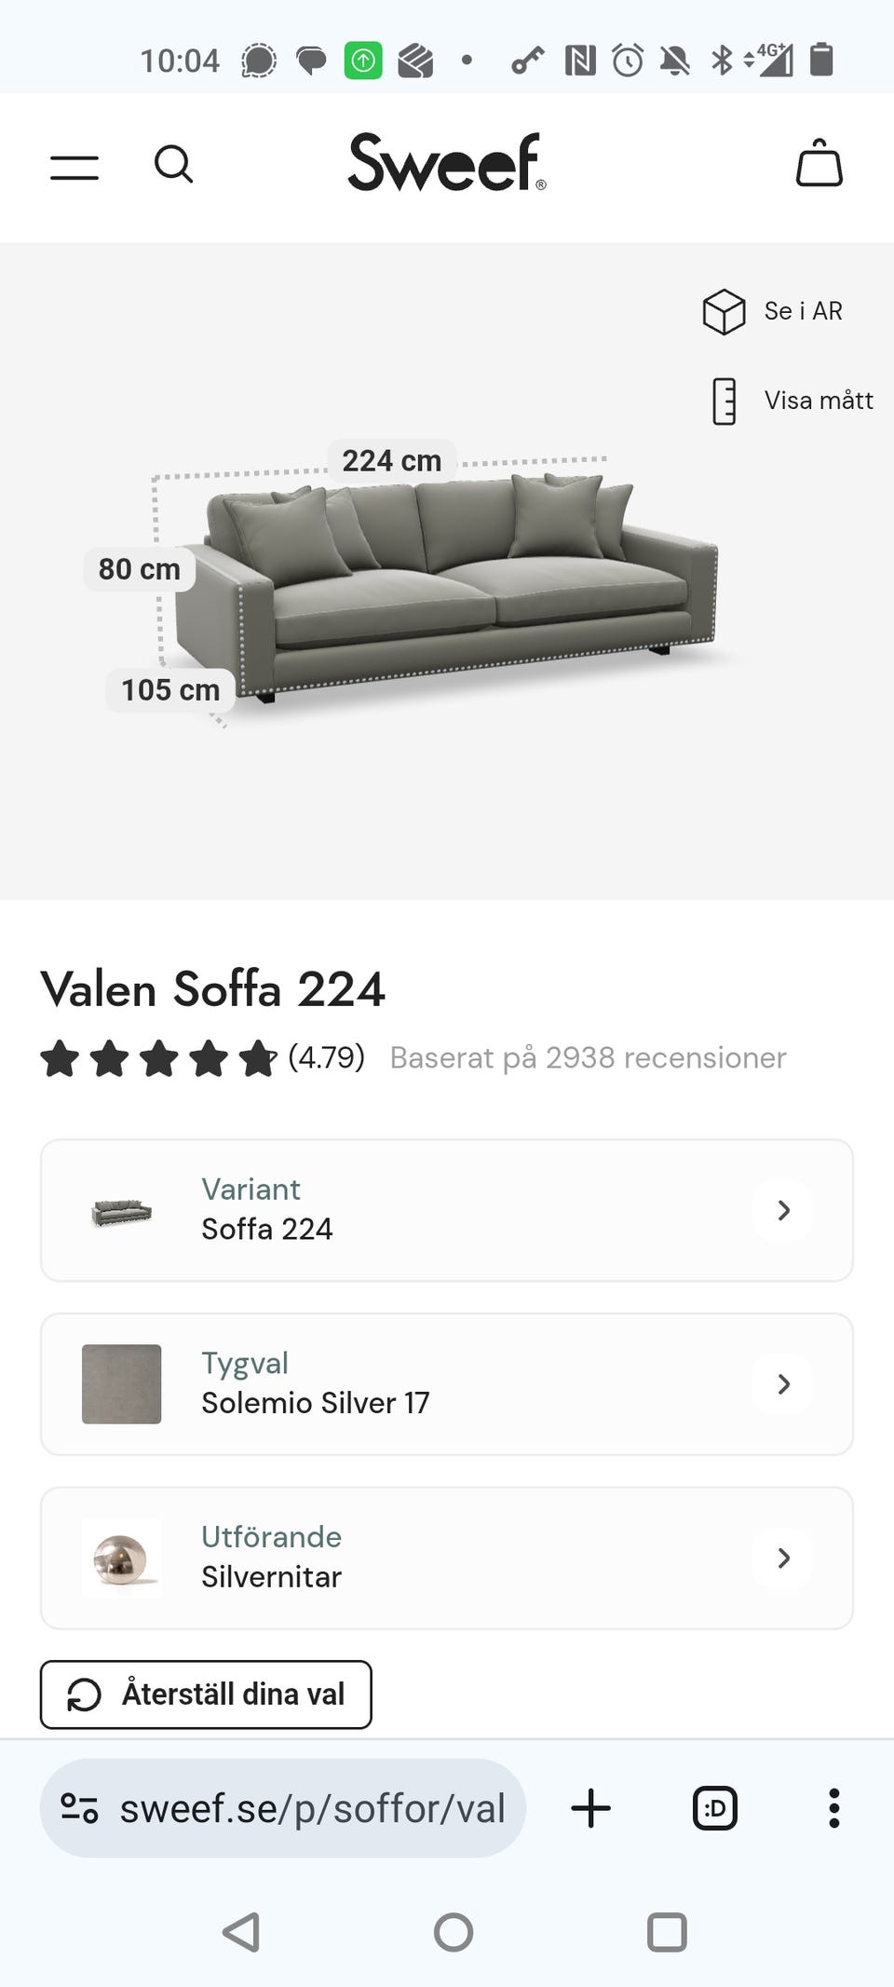Open a new browser tab
Viewport: 894px width, 1987px height.
[590, 1808]
